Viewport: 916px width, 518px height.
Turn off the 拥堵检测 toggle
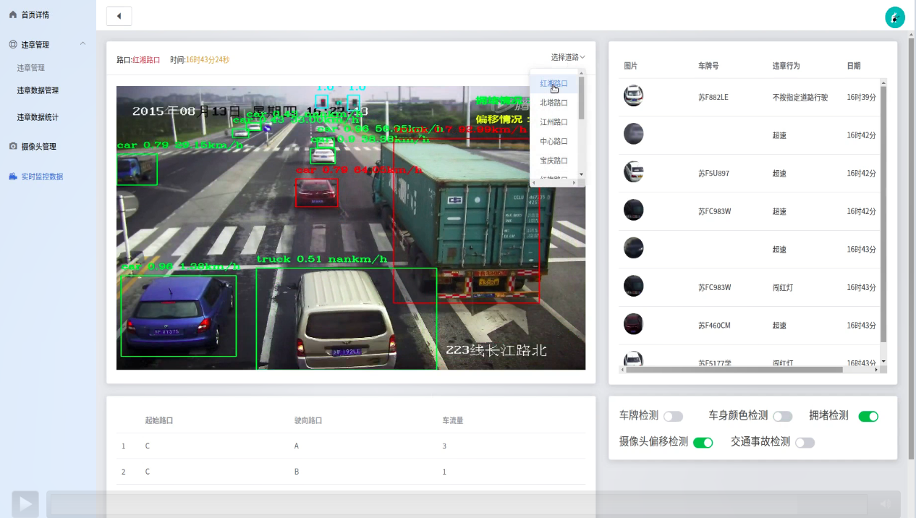[868, 417]
